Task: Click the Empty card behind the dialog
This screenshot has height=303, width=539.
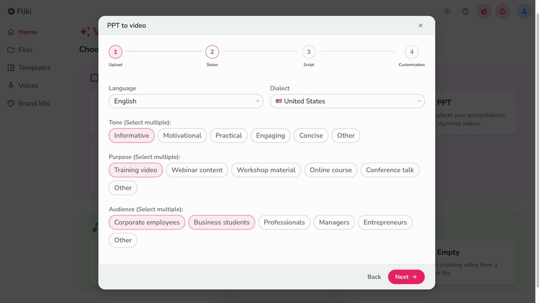Action: click(476, 262)
